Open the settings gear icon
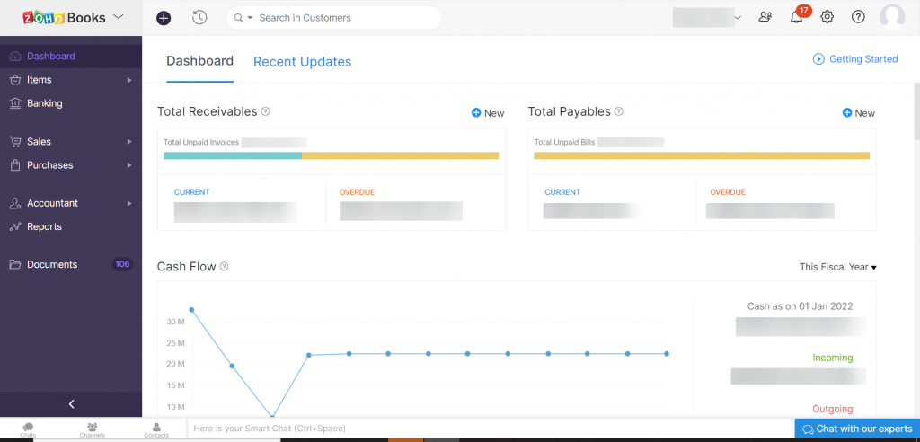This screenshot has width=920, height=442. pos(827,17)
